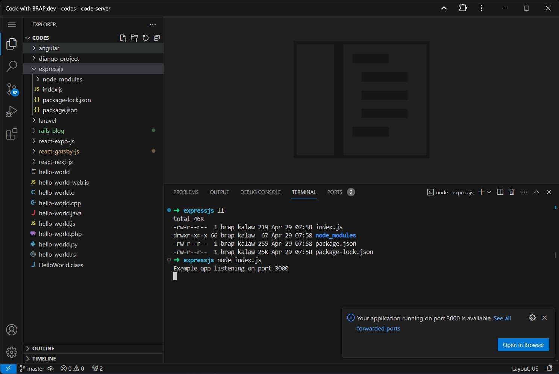Screen dimensions: 559x374
Task: Open the Run and Debug view
Action: (x=12, y=111)
